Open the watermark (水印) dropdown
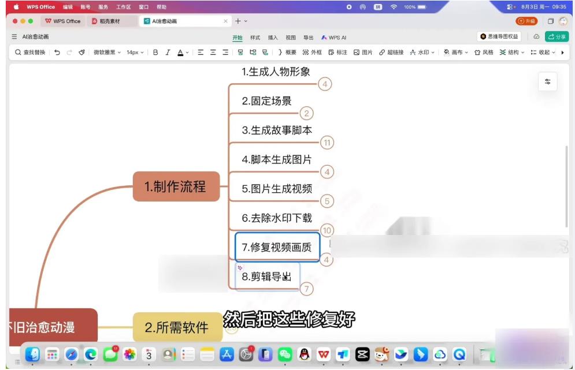The width and height of the screenshot is (575, 370). pos(422,53)
